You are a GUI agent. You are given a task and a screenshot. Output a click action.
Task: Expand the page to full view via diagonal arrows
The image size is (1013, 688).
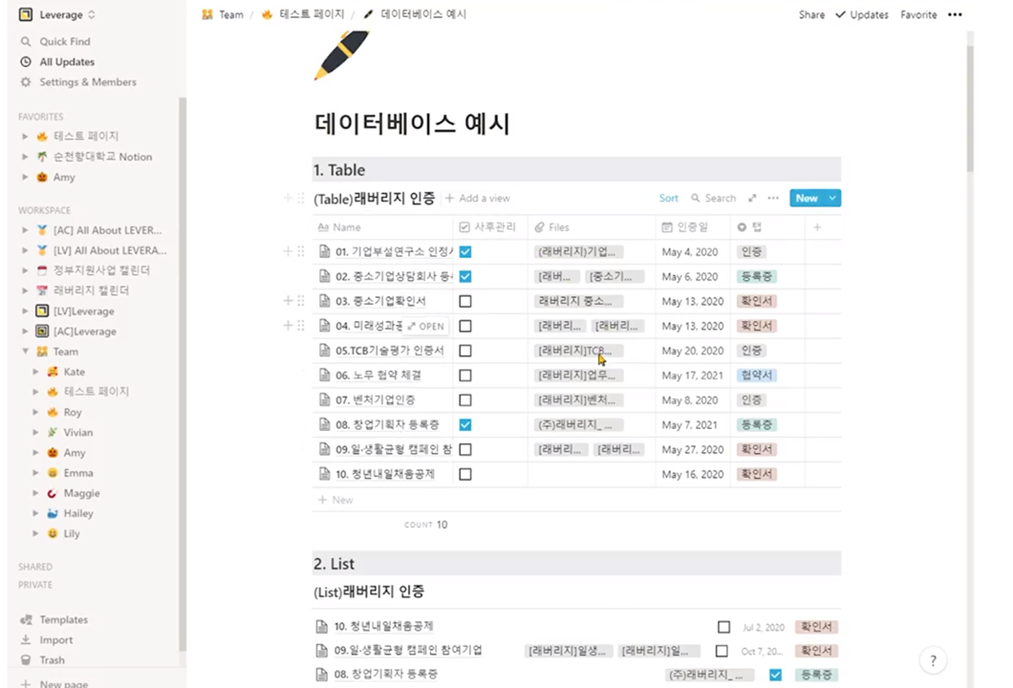pyautogui.click(x=751, y=198)
